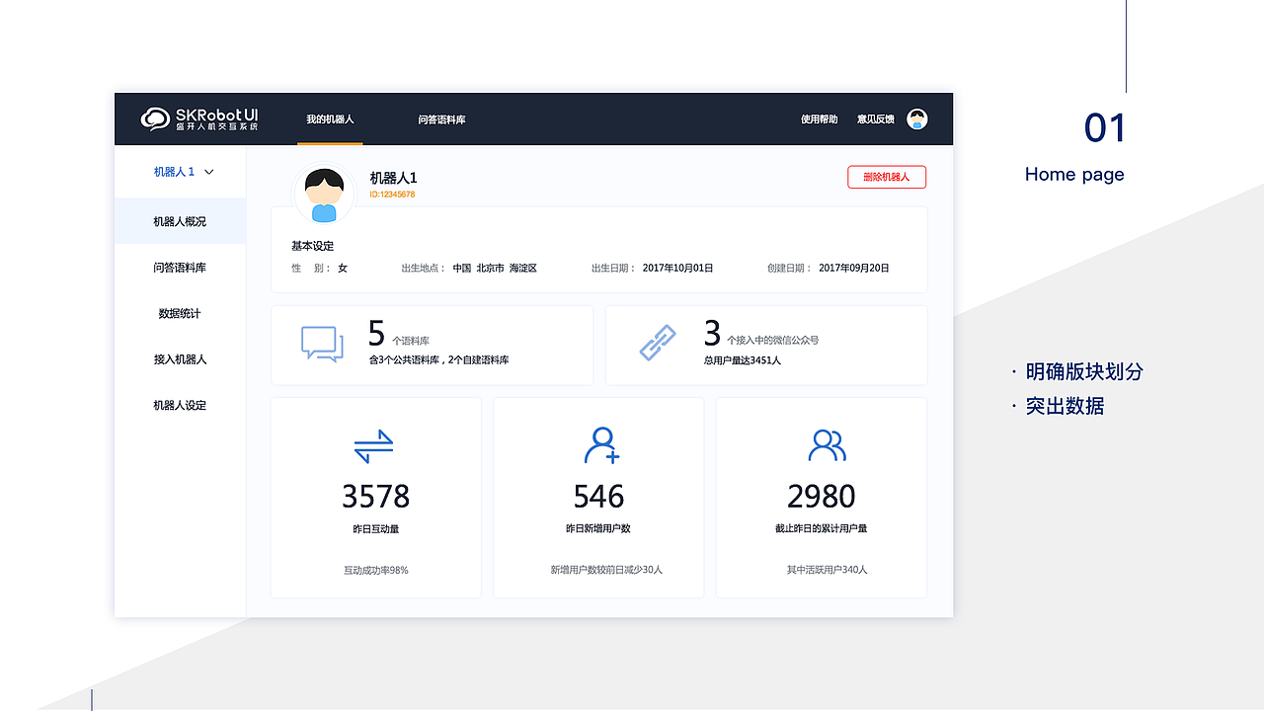Click the number 3 WeChat accounts count
The width and height of the screenshot is (1264, 711).
pyautogui.click(x=712, y=333)
